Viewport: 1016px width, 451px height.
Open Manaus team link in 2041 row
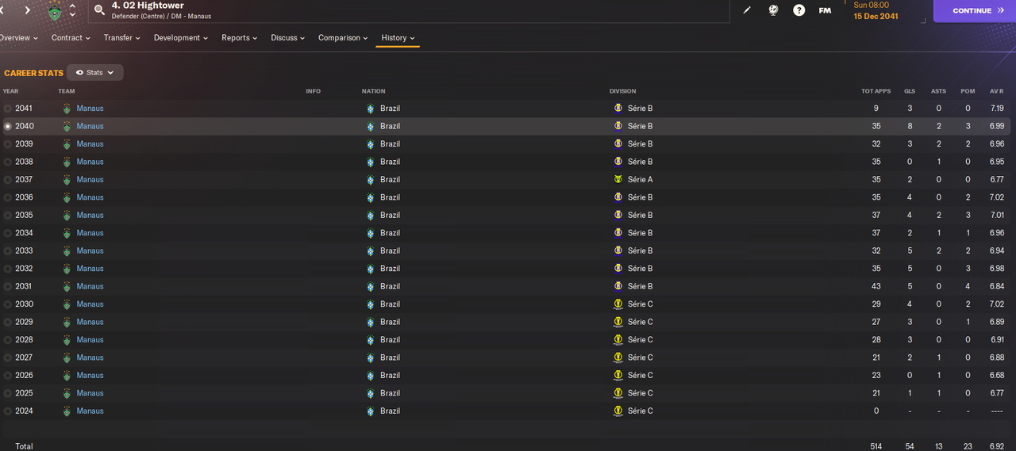(90, 109)
